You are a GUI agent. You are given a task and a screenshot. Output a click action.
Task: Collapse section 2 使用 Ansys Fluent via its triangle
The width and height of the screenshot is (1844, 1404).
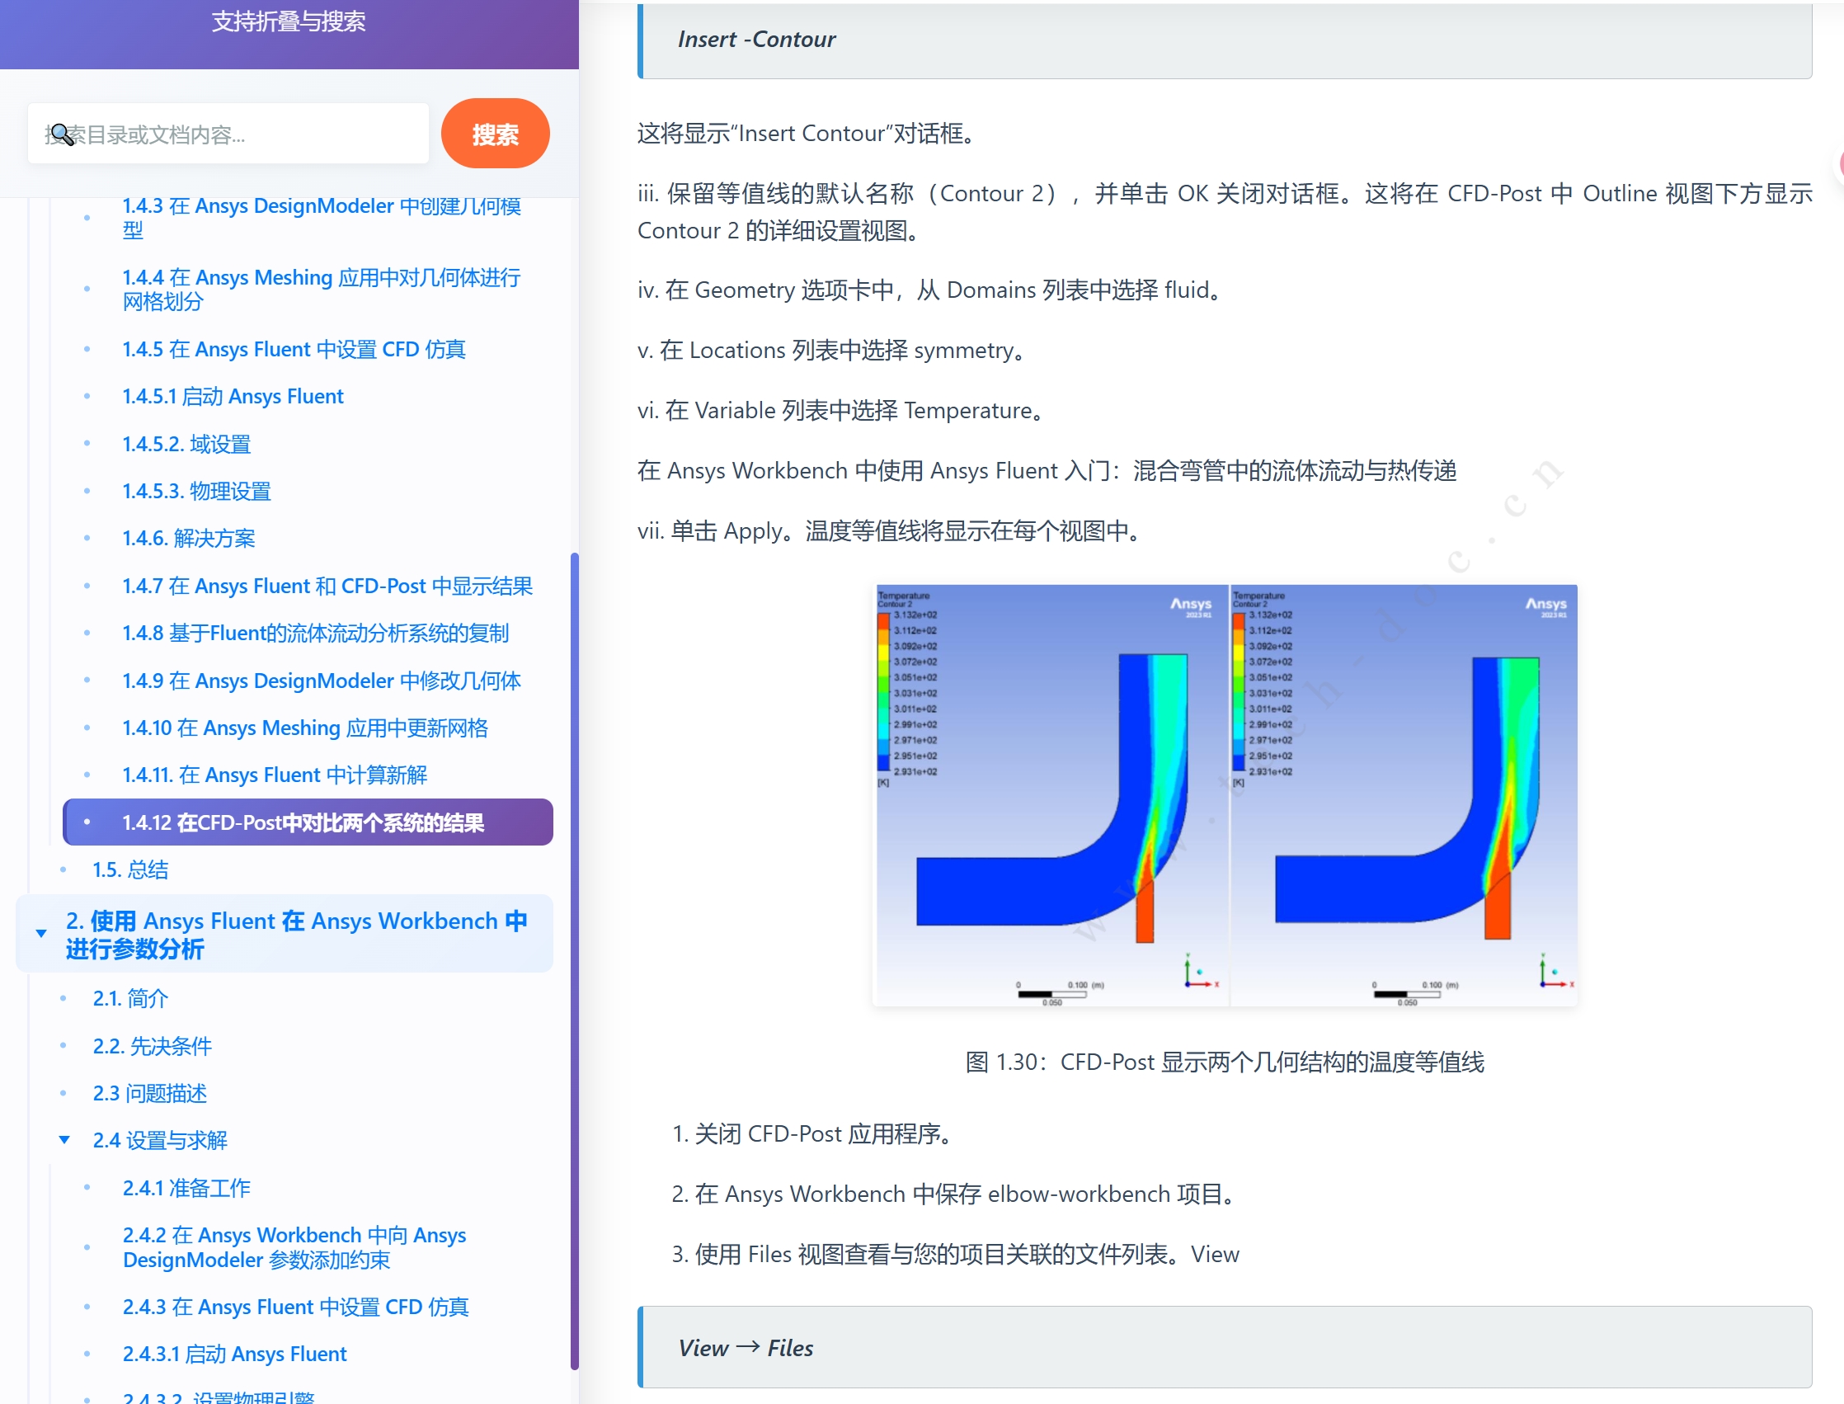point(41,934)
